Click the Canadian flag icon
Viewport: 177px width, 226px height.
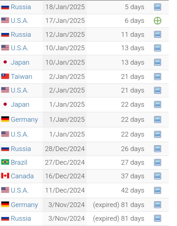point(5,176)
